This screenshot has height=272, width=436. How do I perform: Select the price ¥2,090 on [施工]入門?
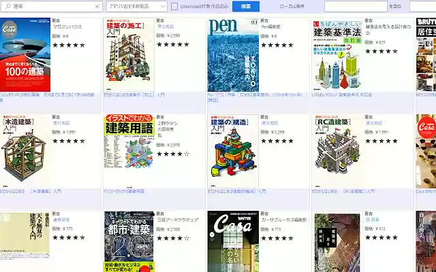tap(174, 35)
